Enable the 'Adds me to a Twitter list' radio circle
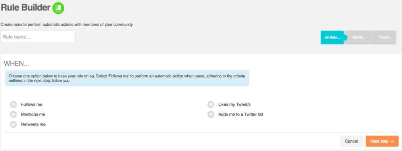Image resolution: width=402 pixels, height=151 pixels. tap(211, 114)
